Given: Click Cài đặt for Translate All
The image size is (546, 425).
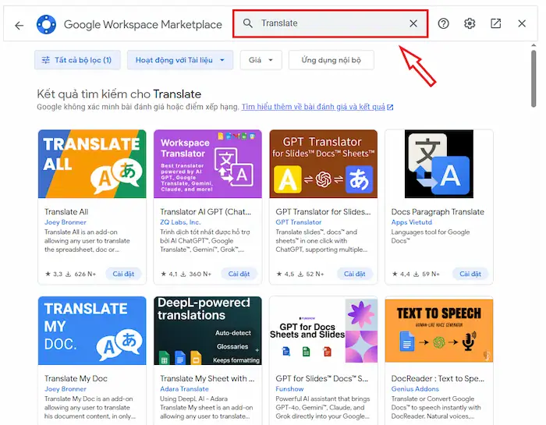Looking at the screenshot, I should [123, 274].
